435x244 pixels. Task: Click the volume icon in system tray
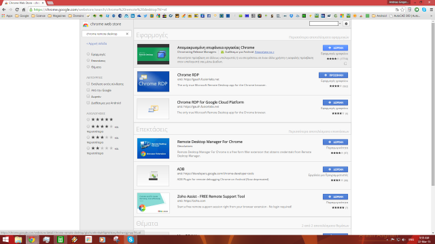404,239
